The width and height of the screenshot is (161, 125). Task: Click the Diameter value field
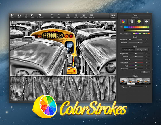[x=146, y=40]
